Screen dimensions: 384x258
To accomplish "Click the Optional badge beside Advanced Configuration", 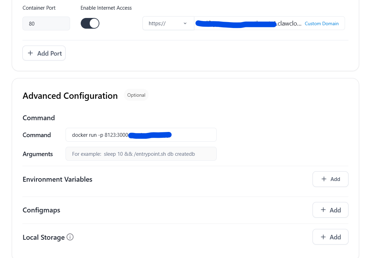I will [x=136, y=95].
